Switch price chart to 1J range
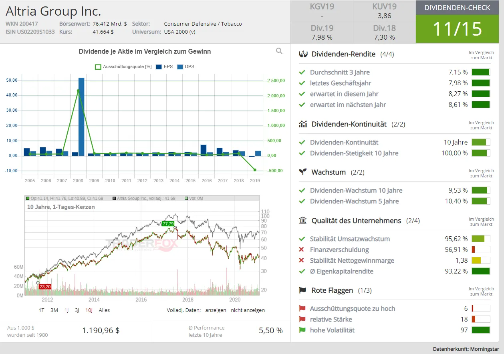Image resolution: width=504 pixels, height=354 pixels. pos(67,310)
